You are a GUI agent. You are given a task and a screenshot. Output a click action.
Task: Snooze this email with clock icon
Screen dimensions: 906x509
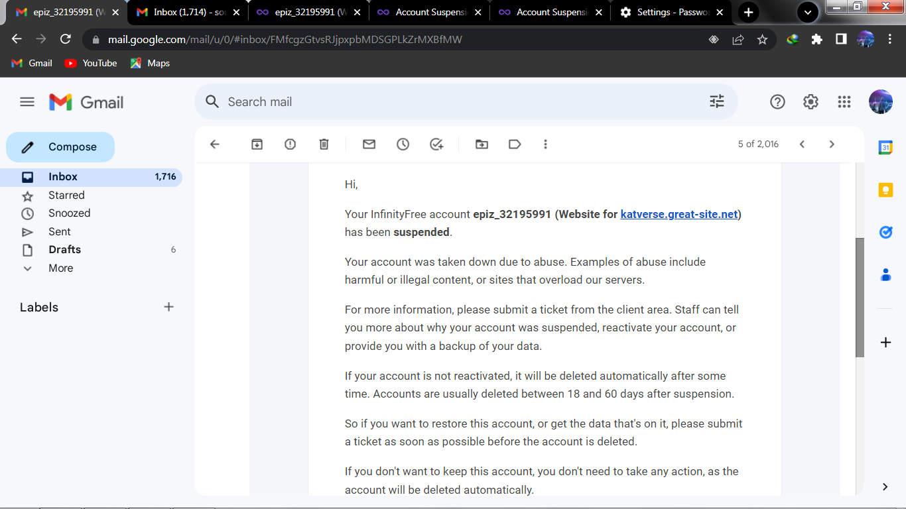[x=403, y=144]
